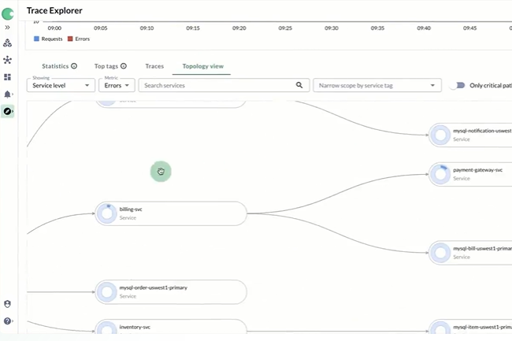Image resolution: width=512 pixels, height=341 pixels.
Task: Open the dashboards grid icon in sidebar
Action: pyautogui.click(x=7, y=77)
